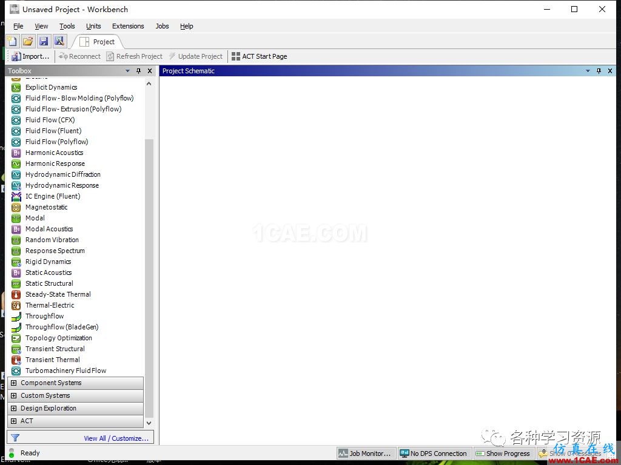Image resolution: width=621 pixels, height=465 pixels.
Task: Click the Topology Optimization icon
Action: [x=16, y=338]
